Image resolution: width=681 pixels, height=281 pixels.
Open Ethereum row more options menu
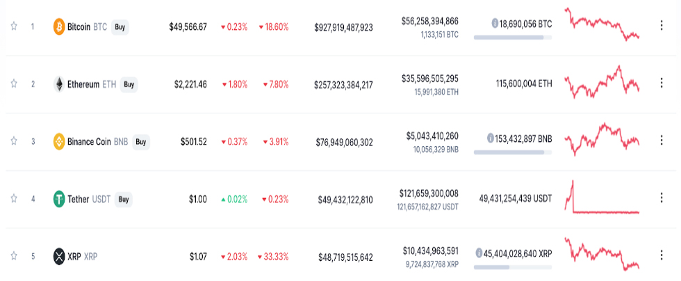tap(660, 85)
